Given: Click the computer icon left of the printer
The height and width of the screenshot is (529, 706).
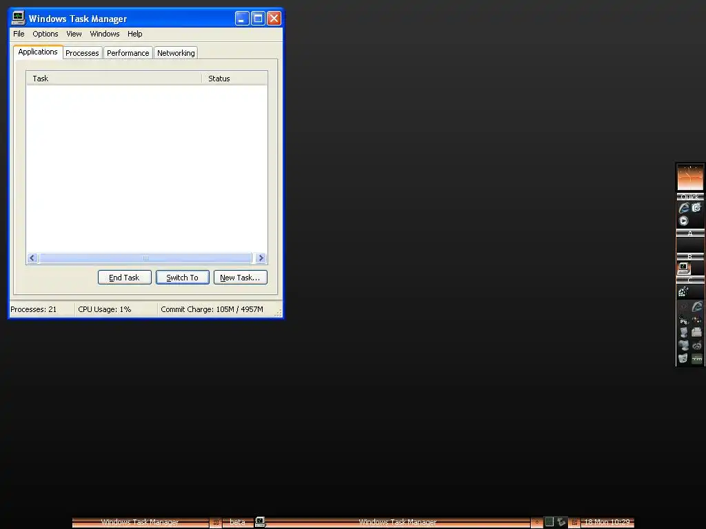Looking at the screenshot, I should 684,333.
